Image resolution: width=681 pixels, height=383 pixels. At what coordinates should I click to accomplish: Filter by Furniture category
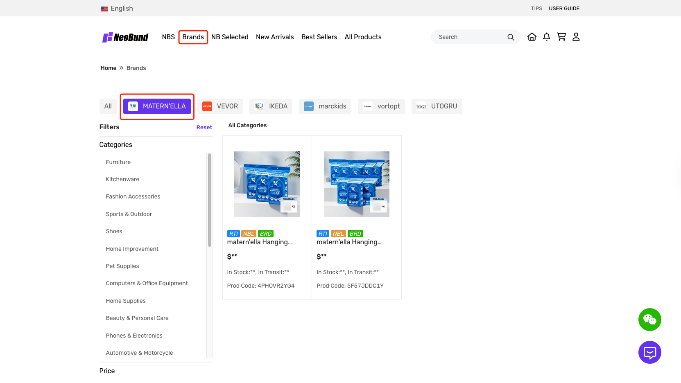coord(118,162)
